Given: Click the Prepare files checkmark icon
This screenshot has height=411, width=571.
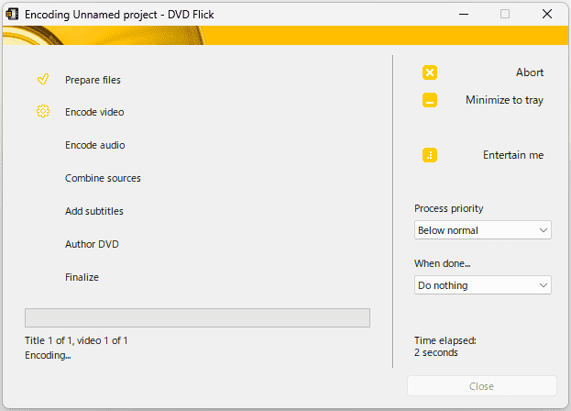Looking at the screenshot, I should (x=43, y=79).
